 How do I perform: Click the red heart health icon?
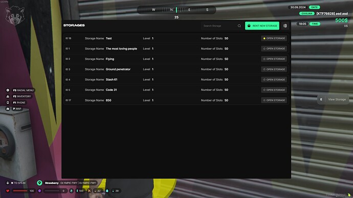tap(8, 191)
